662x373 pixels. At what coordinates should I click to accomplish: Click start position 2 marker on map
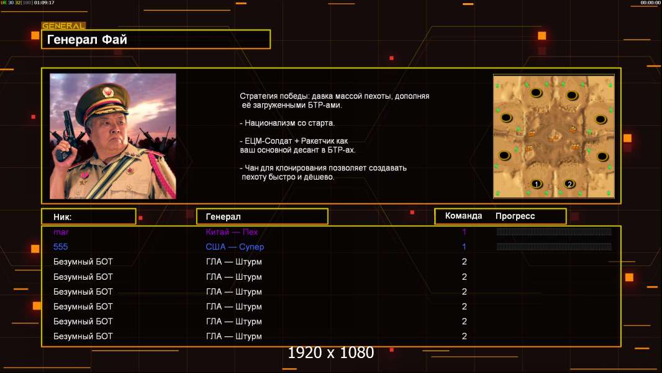pyautogui.click(x=569, y=184)
